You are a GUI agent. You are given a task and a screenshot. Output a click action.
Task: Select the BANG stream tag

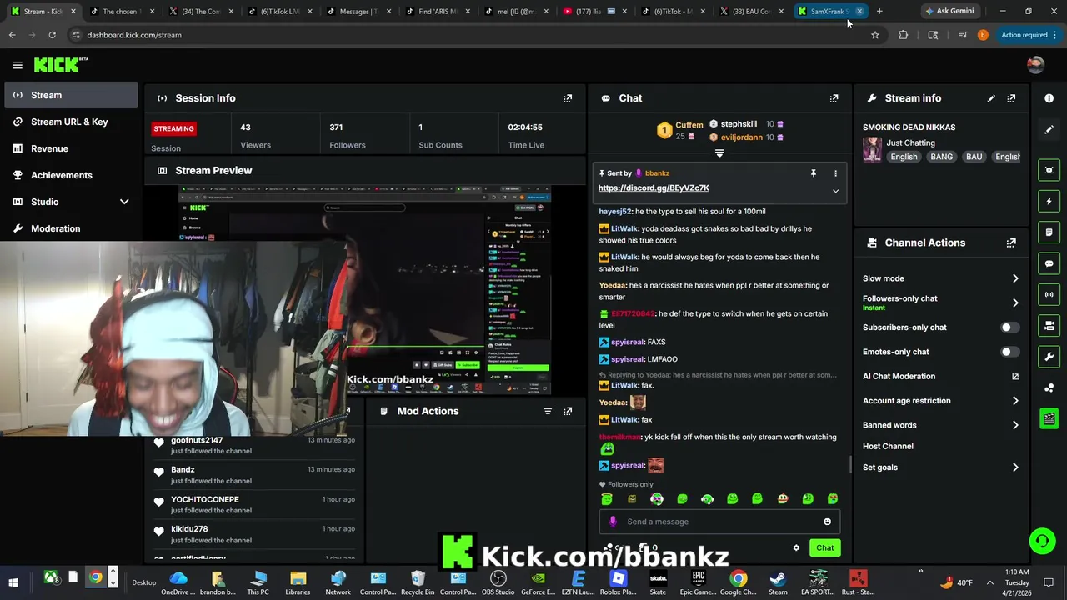(x=941, y=157)
